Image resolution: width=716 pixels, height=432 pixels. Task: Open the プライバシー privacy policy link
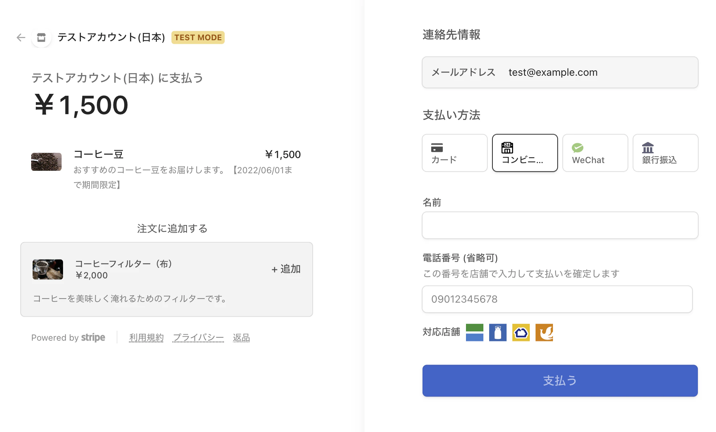198,337
